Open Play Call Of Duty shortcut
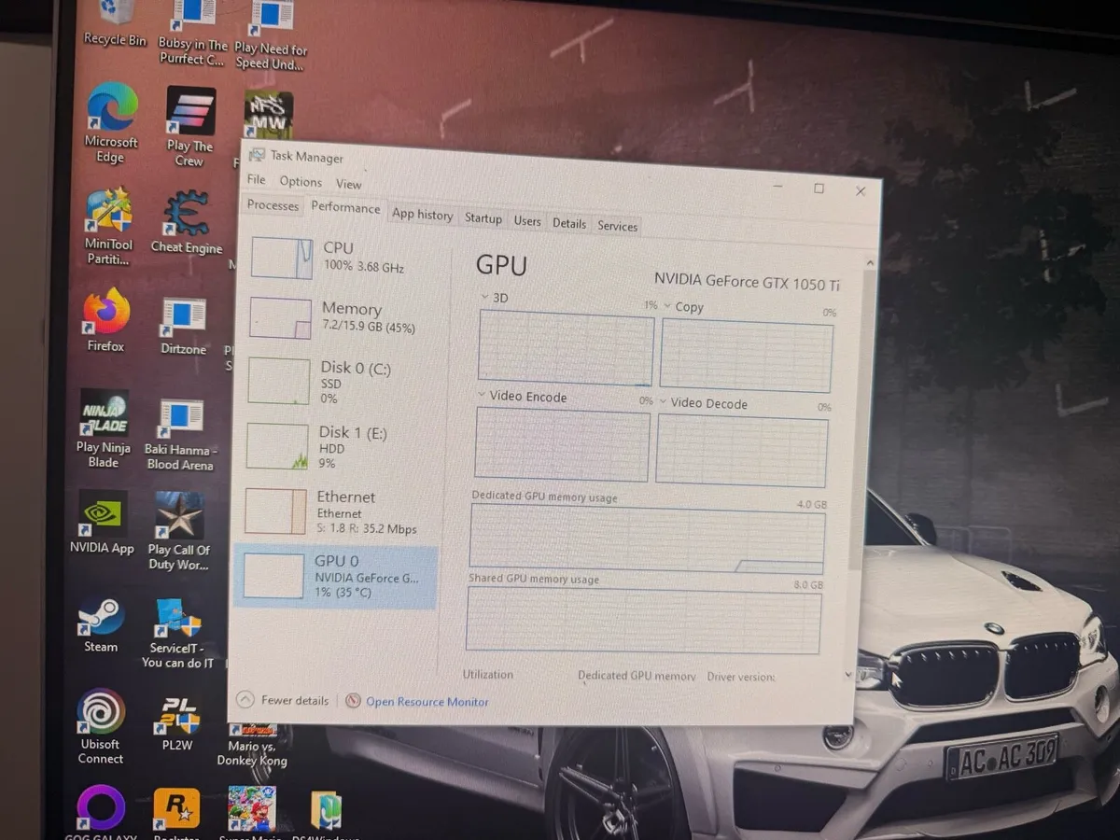The height and width of the screenshot is (840, 1120). (179, 531)
